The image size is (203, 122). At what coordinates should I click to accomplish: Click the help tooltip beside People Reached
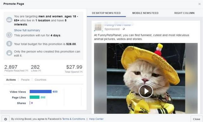pos(27,71)
